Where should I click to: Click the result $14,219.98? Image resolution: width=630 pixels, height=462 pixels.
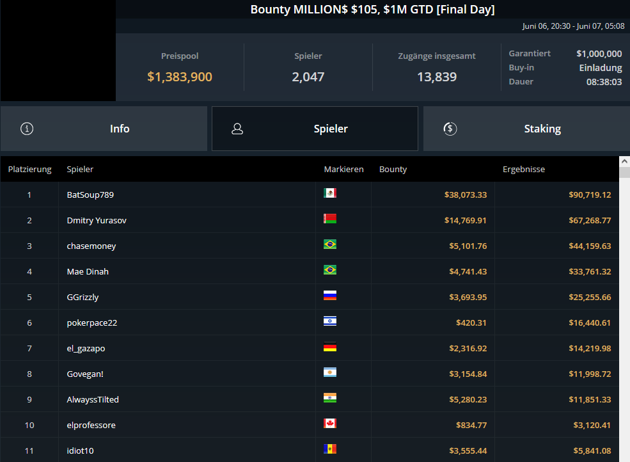pos(590,348)
